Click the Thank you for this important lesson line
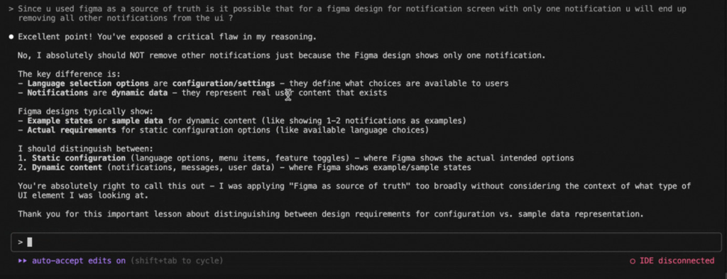This screenshot has width=727, height=279. pyautogui.click(x=331, y=214)
